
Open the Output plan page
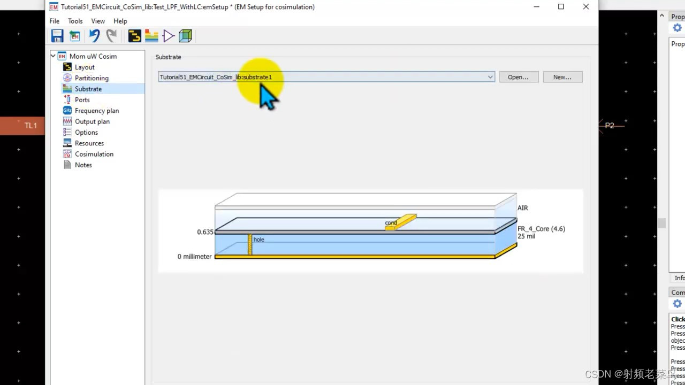coord(92,121)
